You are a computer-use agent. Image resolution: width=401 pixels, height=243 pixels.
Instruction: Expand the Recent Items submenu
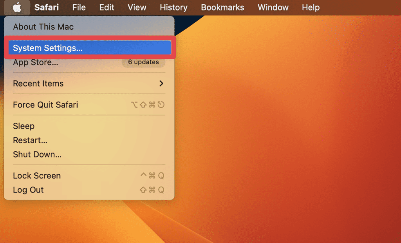(x=89, y=83)
